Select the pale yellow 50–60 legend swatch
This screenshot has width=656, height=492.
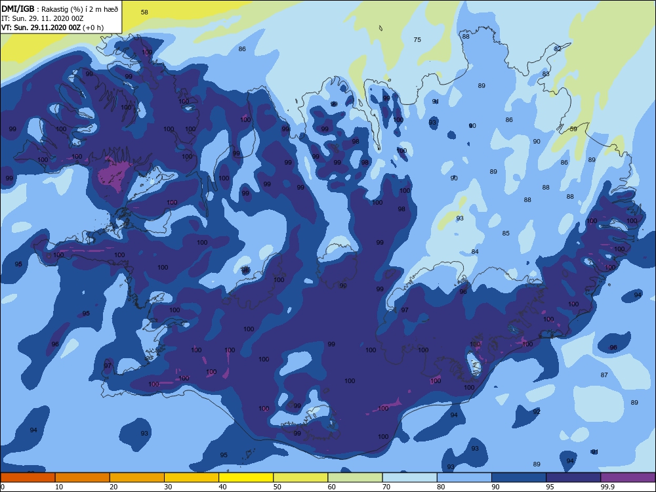(x=300, y=478)
